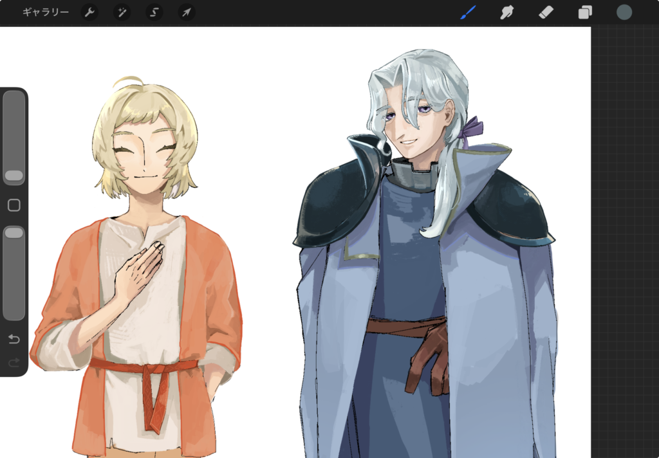Activate the Transform arrow tool
Screen dimensions: 659x458
click(x=186, y=12)
